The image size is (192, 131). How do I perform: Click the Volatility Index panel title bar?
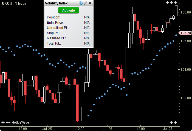pos(69,3)
